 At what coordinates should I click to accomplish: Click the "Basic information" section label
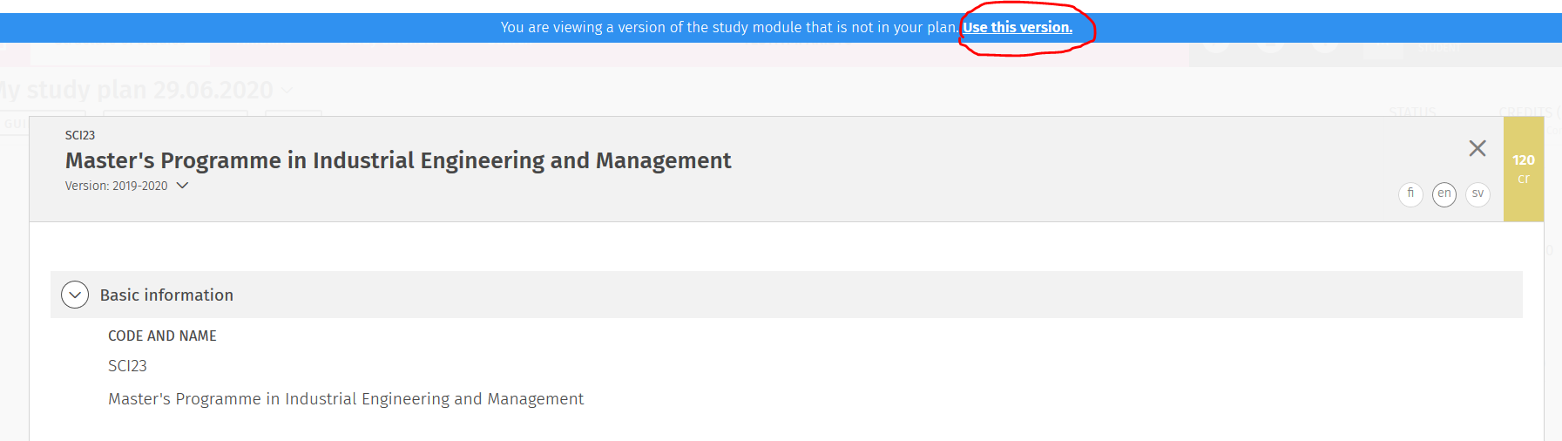click(166, 295)
